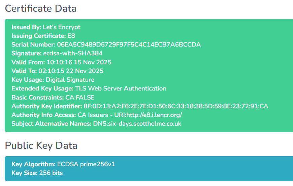Click the Let's Encrypt issuer name
Image resolution: width=293 pixels, height=186 pixels.
coord(62,27)
